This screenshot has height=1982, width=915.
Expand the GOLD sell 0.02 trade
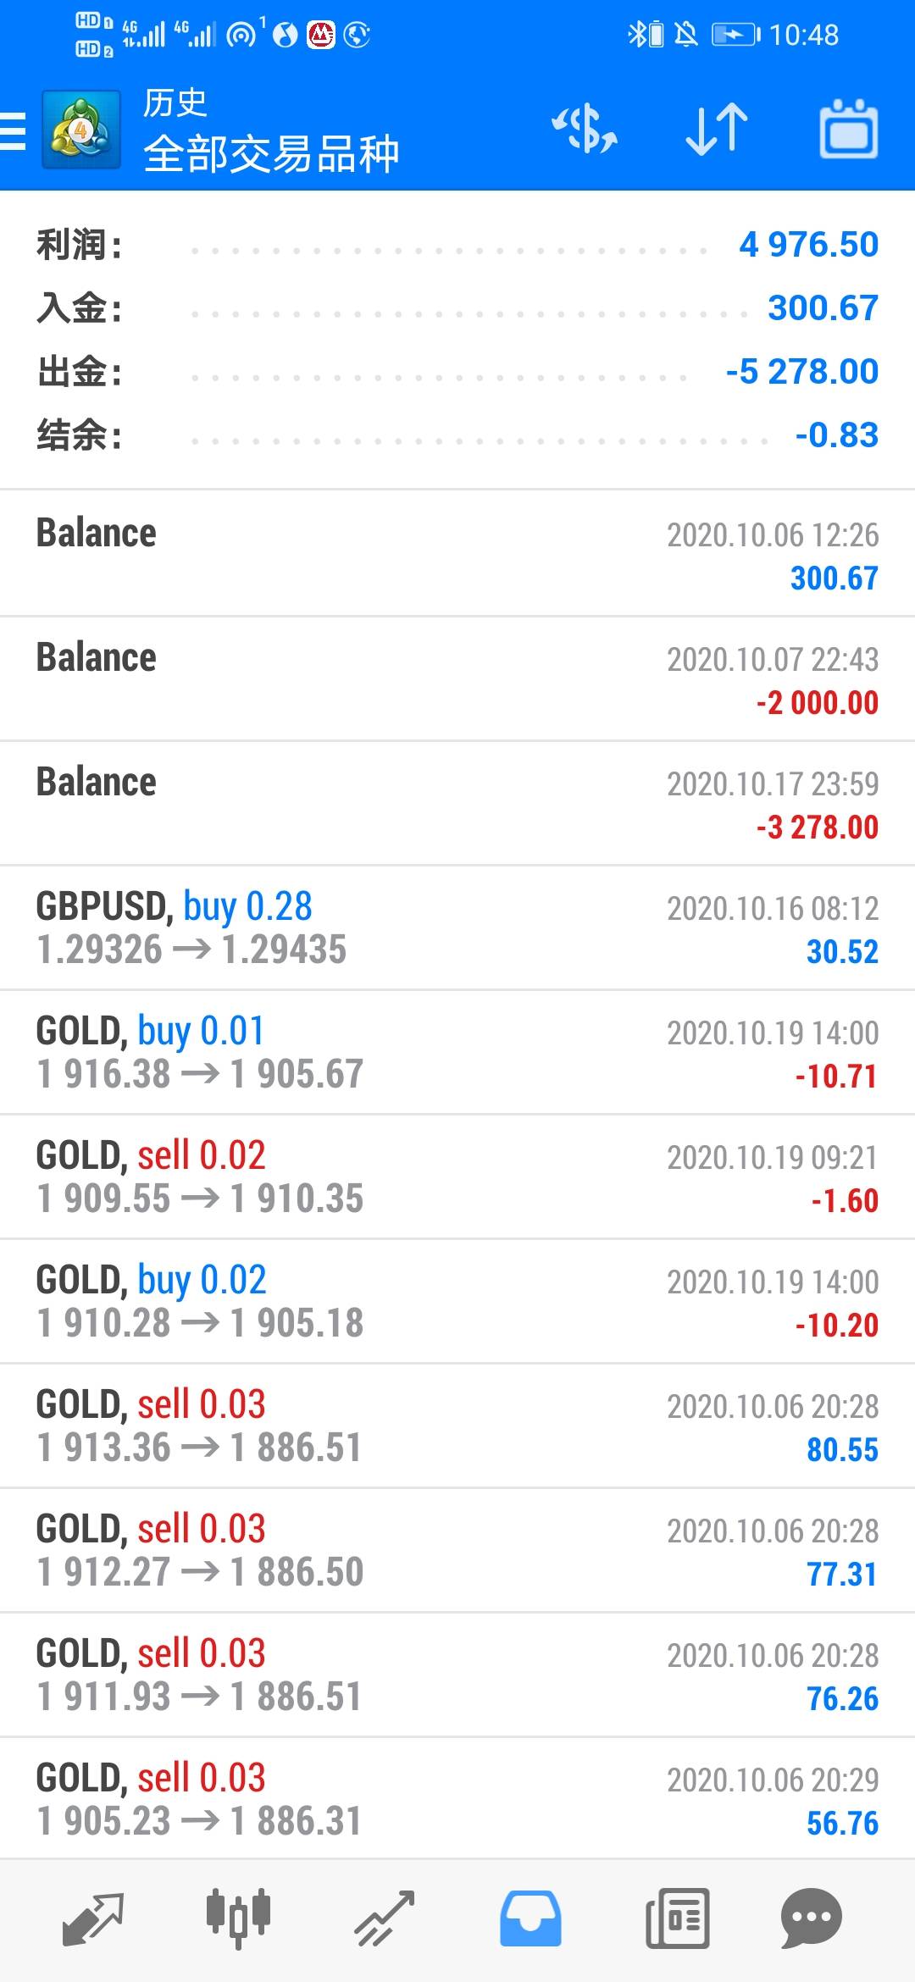pos(457,1177)
